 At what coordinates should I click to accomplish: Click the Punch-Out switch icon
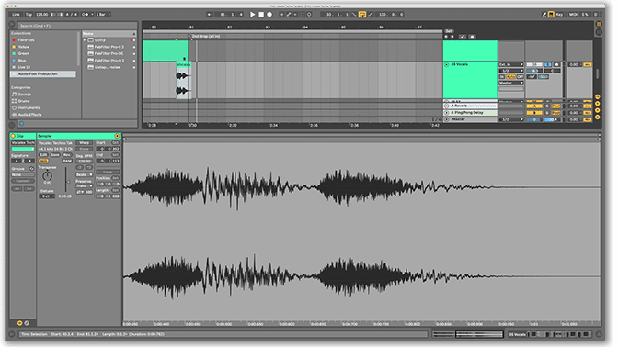coord(371,14)
